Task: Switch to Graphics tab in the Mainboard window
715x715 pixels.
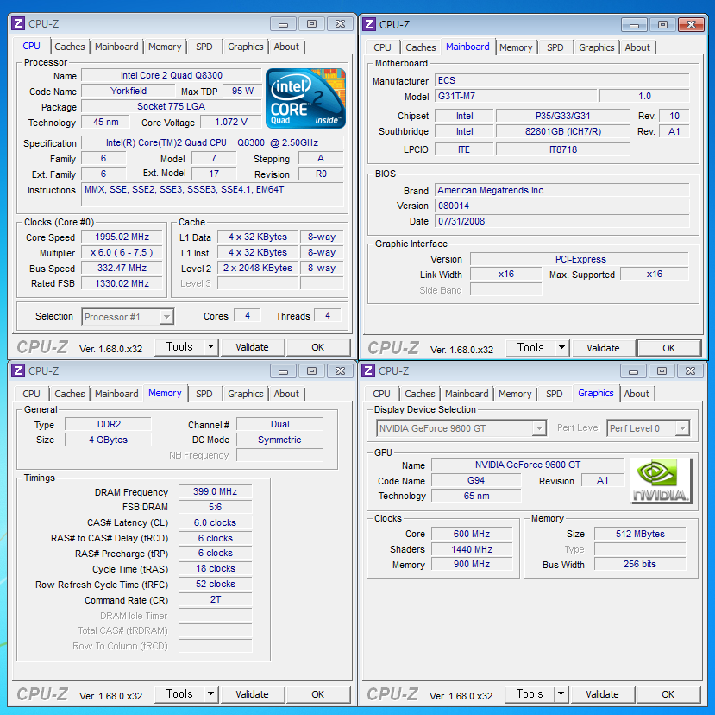Action: [597, 47]
